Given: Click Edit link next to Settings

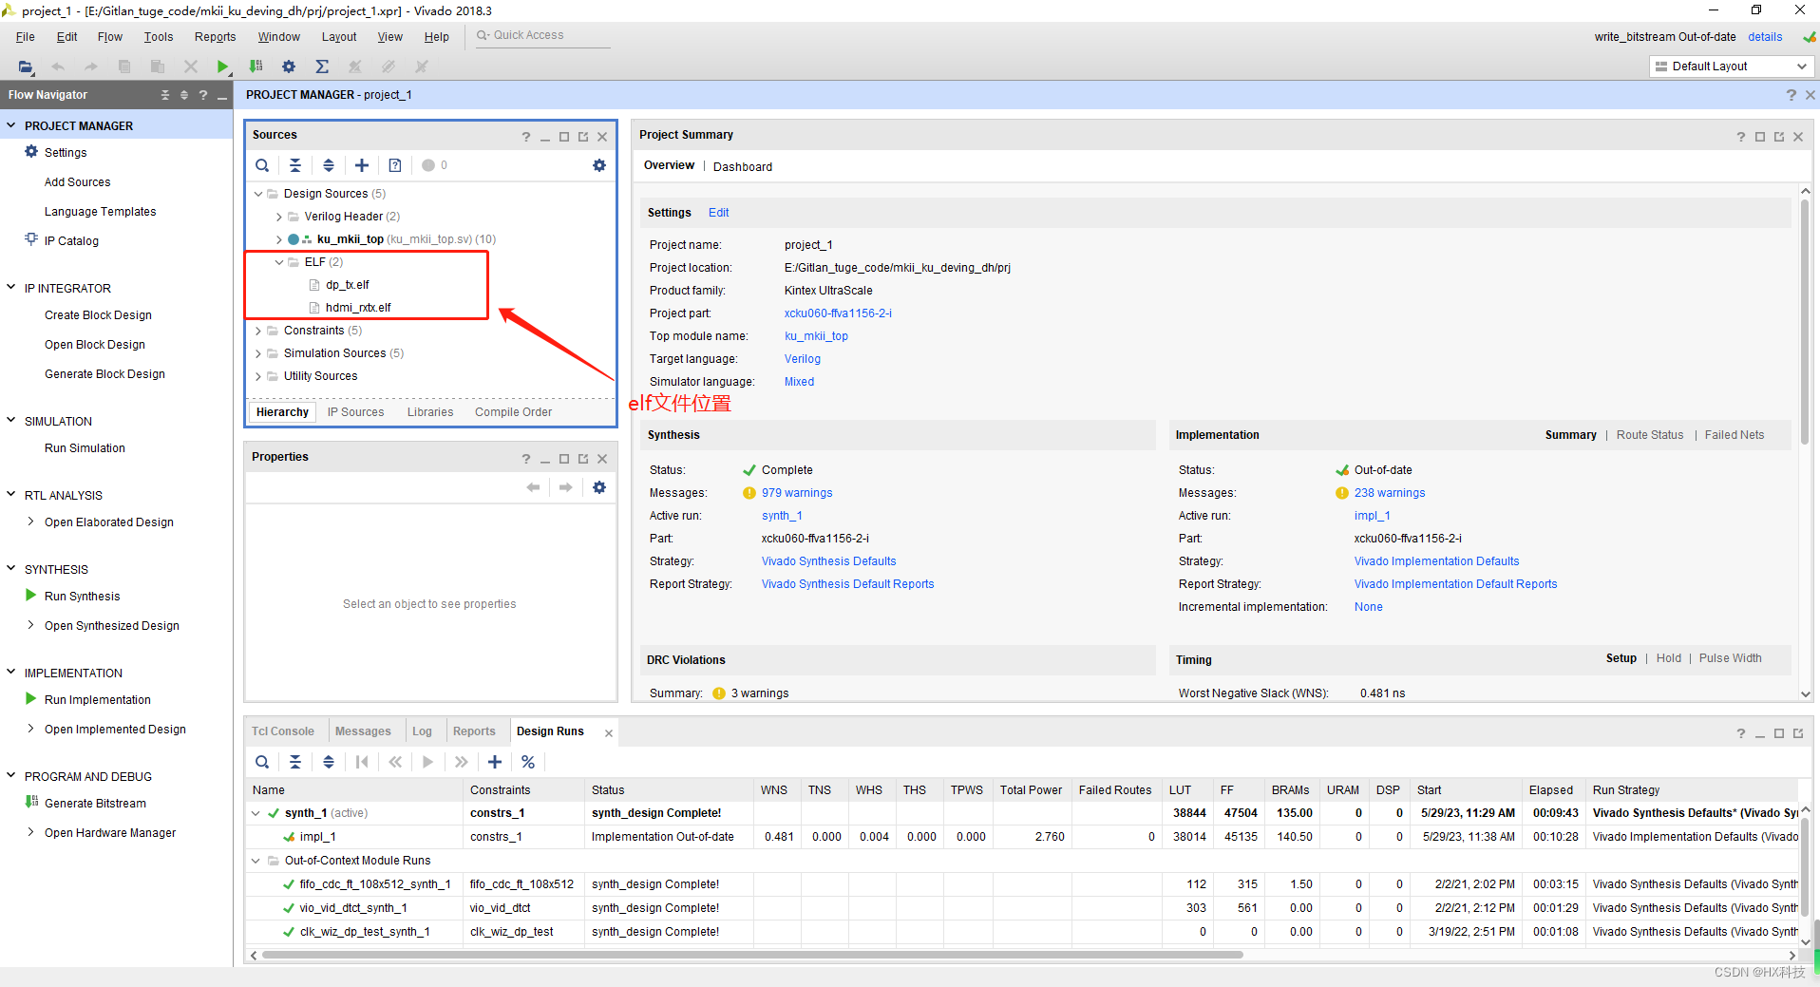Looking at the screenshot, I should point(719,213).
